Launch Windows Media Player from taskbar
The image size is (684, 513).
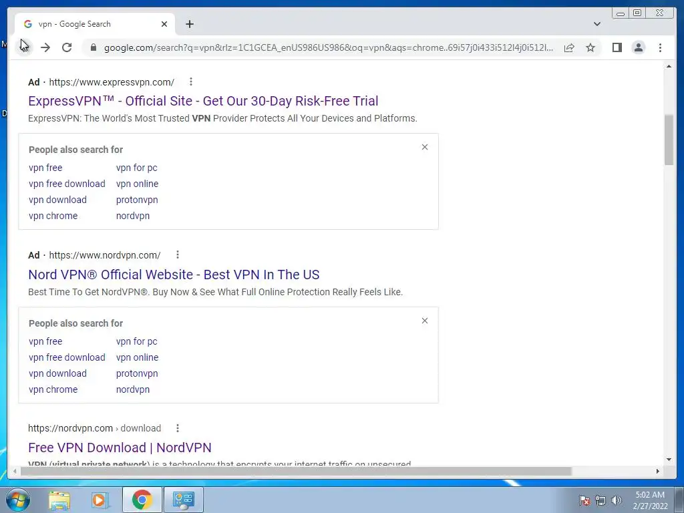(x=99, y=500)
